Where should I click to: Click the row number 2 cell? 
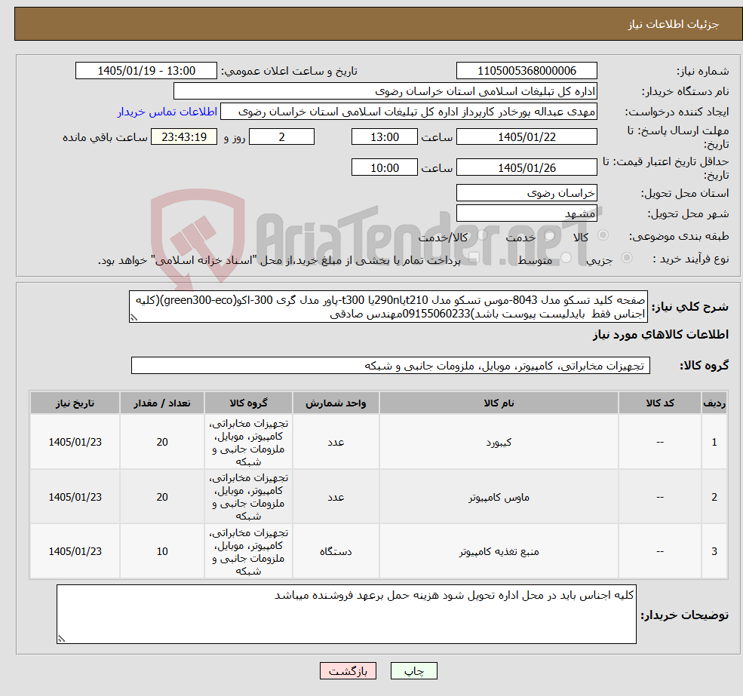click(714, 497)
